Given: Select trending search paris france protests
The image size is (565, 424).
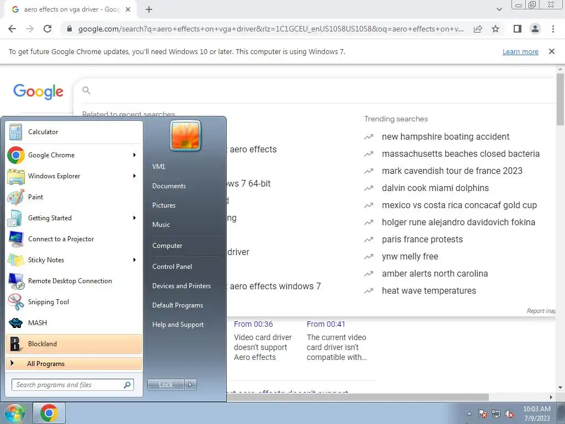Looking at the screenshot, I should [422, 240].
